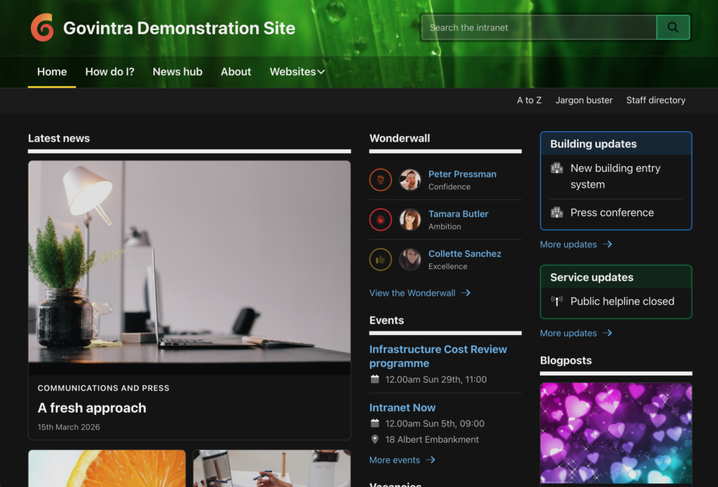718x487 pixels.
Task: Visit the Staff directory
Action: pos(656,100)
